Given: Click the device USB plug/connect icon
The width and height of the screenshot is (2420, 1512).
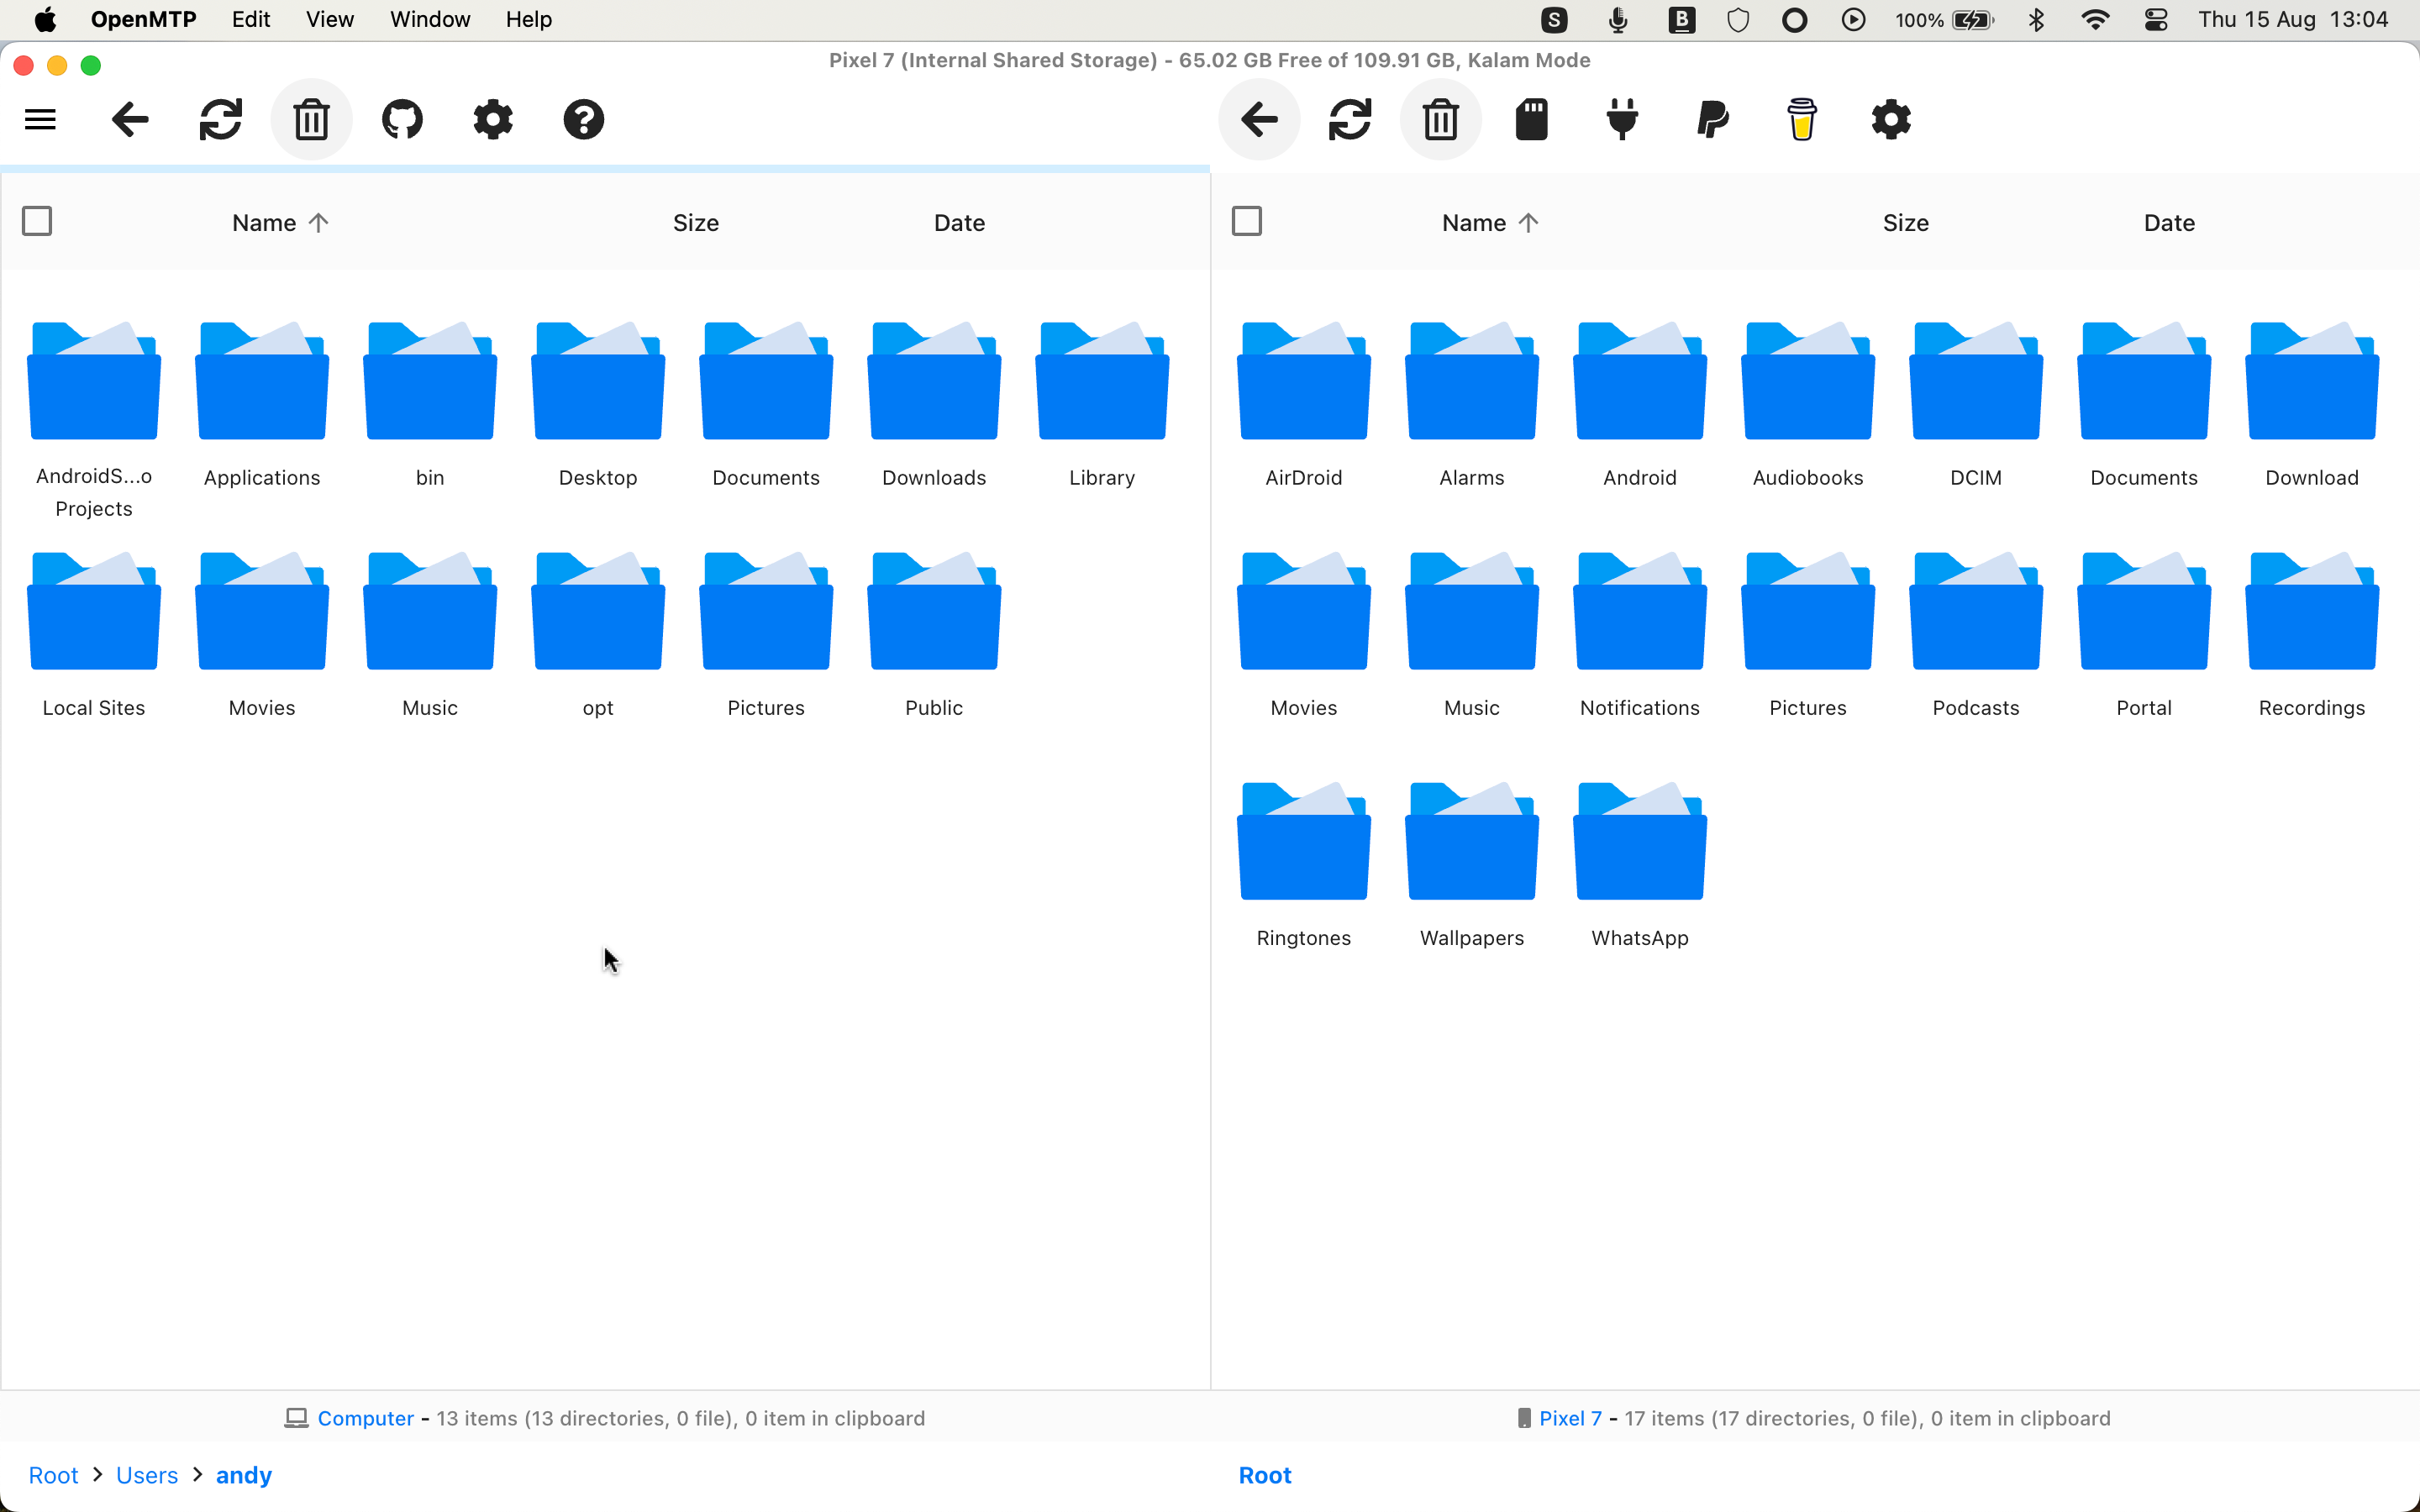Looking at the screenshot, I should click(1620, 118).
